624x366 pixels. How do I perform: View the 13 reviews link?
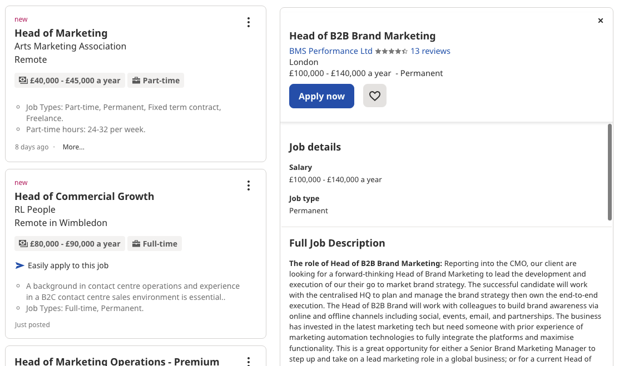[430, 51]
